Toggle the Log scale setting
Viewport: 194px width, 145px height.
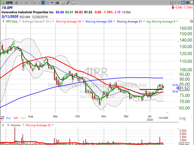[182, 118]
